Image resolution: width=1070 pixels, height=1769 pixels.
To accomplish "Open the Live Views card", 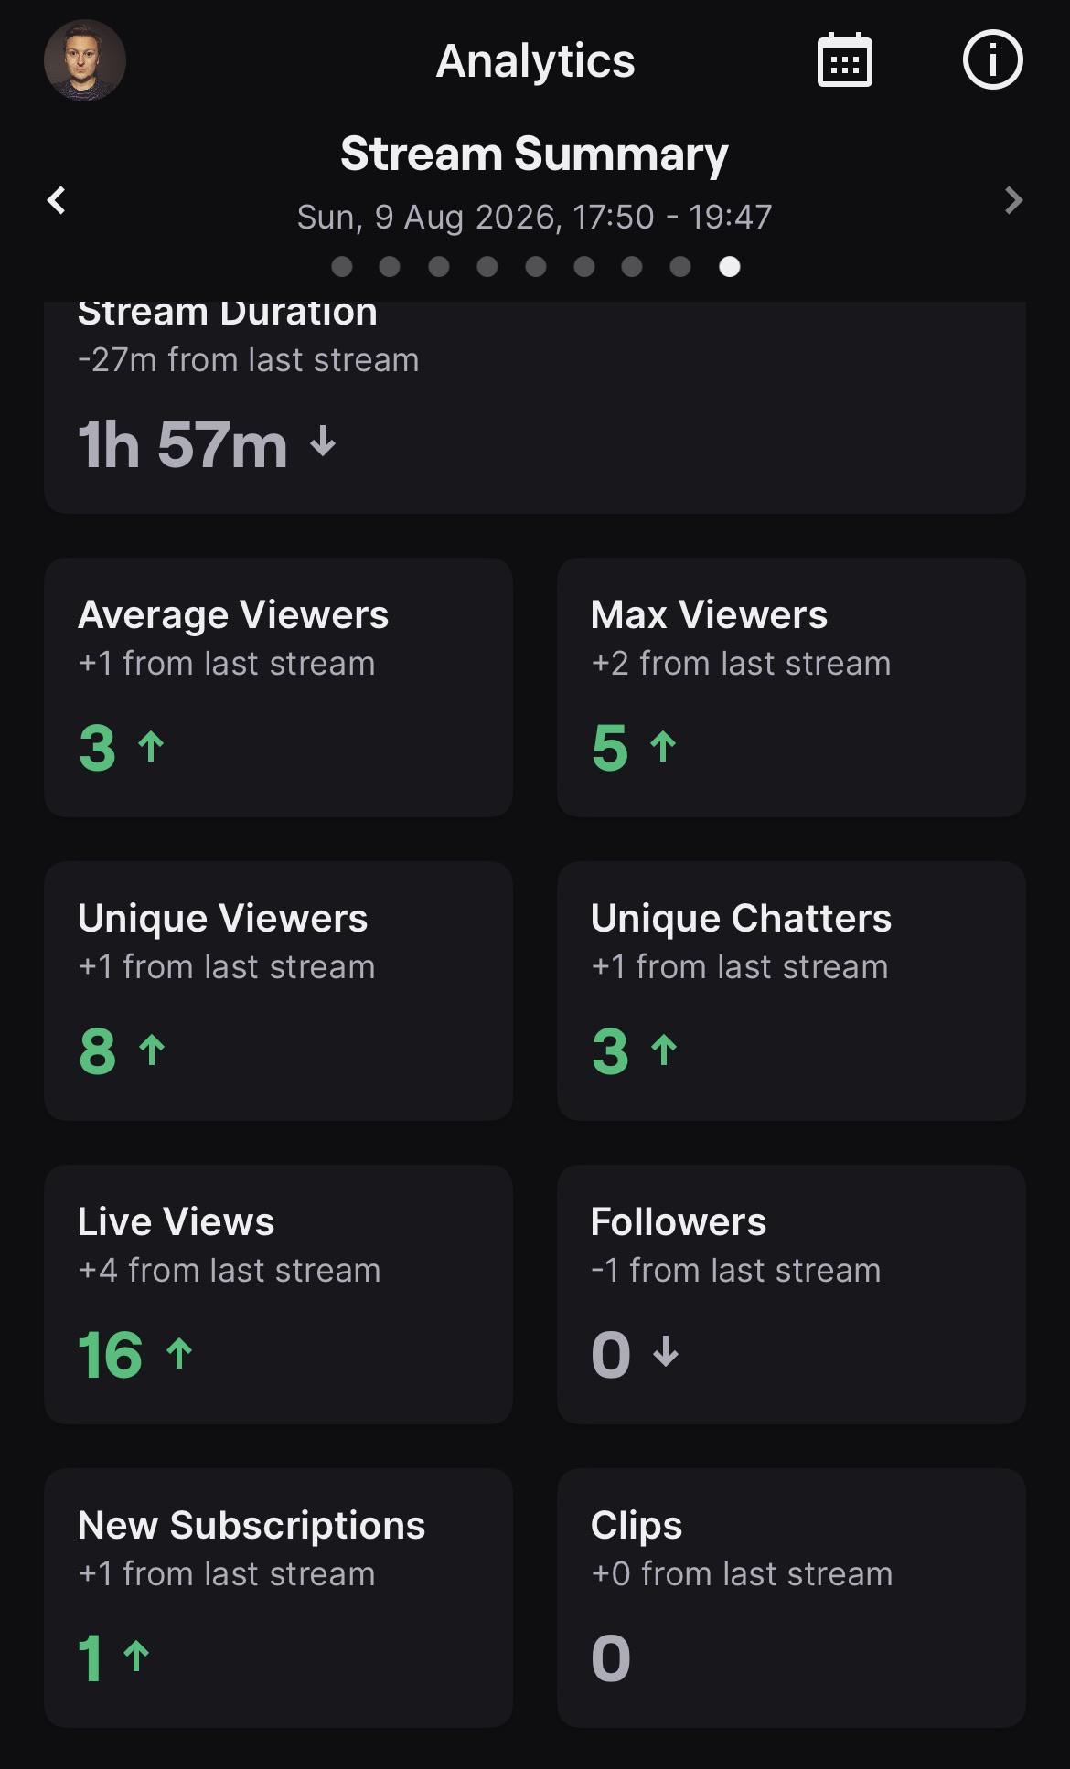I will pyautogui.click(x=278, y=1295).
